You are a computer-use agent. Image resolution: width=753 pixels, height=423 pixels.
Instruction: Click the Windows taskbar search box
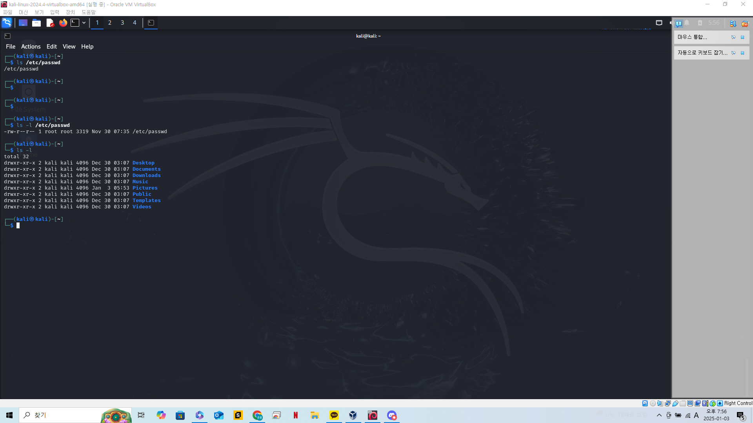coord(59,415)
